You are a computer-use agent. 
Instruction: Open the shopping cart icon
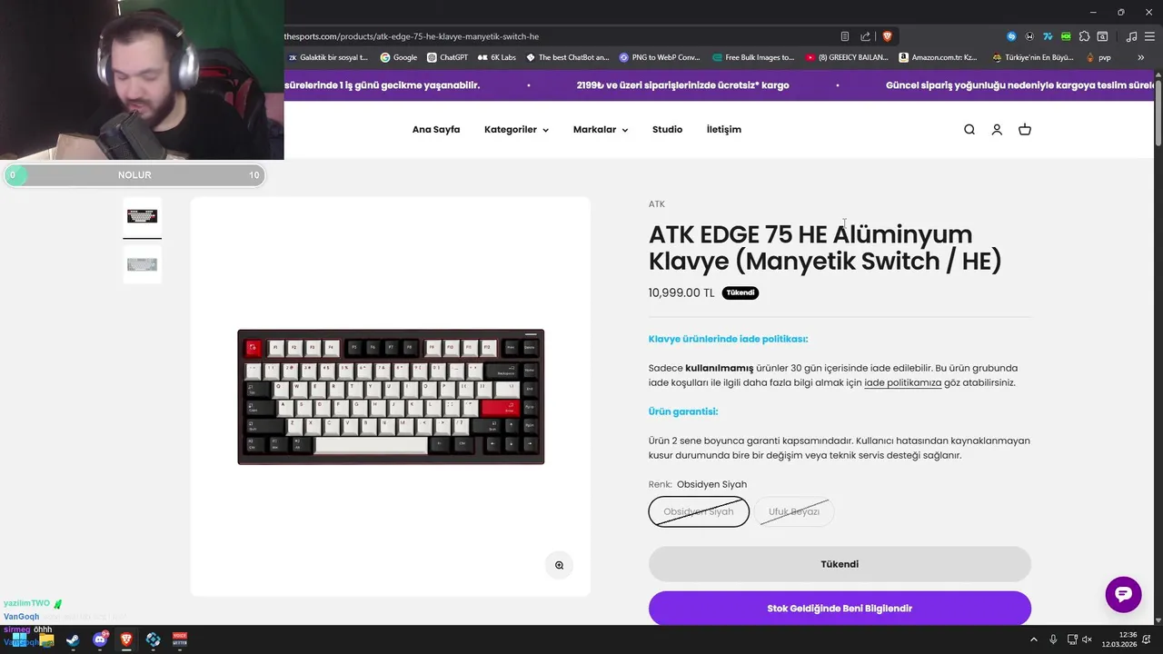pyautogui.click(x=1025, y=130)
